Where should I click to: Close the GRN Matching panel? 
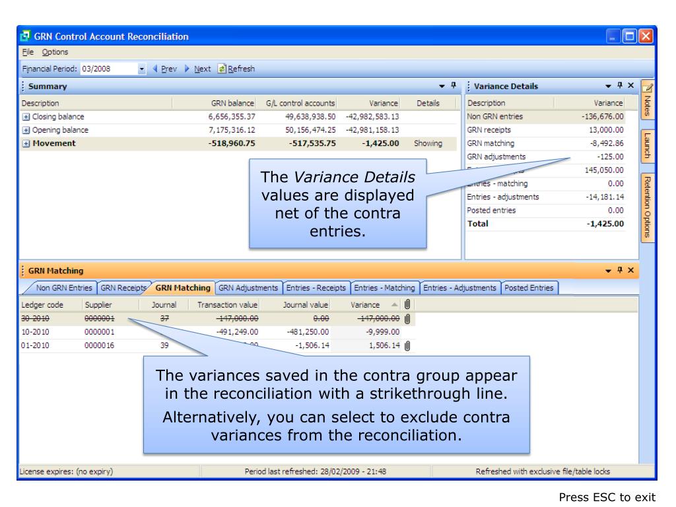630,270
